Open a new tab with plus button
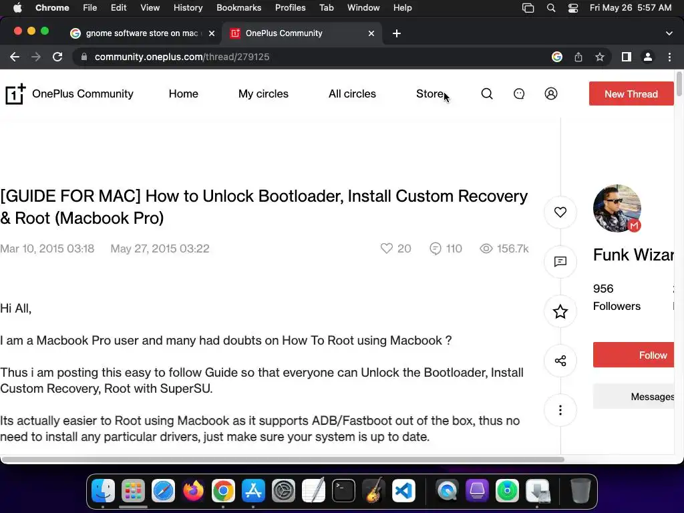The image size is (684, 513). [x=397, y=33]
